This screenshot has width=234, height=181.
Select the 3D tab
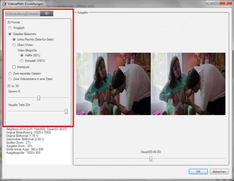pyautogui.click(x=47, y=14)
